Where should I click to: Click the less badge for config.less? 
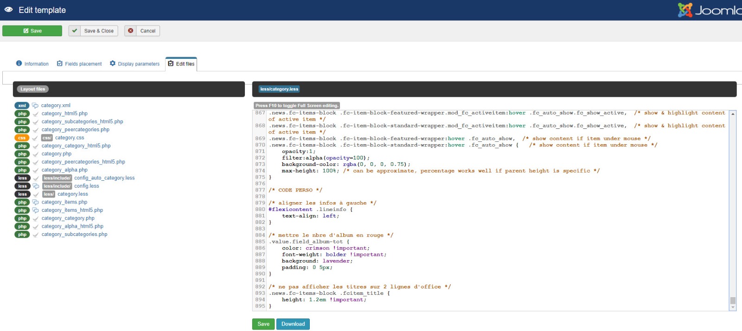click(x=22, y=186)
